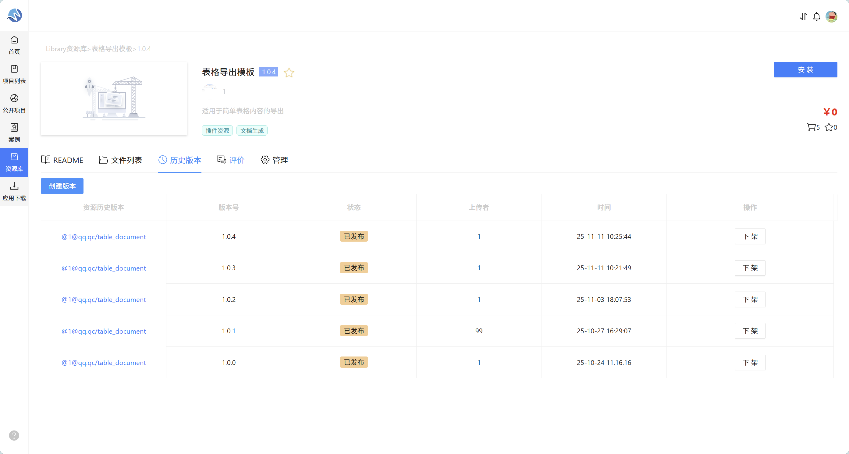Viewport: 849px width, 454px height.
Task: Click the help question mark icon
Action: pos(14,435)
